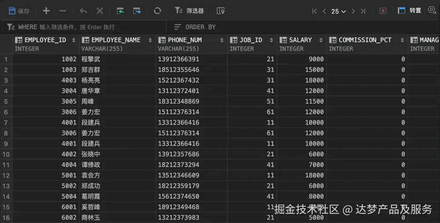Image resolution: width=440 pixels, height=223 pixels.
Task: Go to the next page
Action: [353, 11]
